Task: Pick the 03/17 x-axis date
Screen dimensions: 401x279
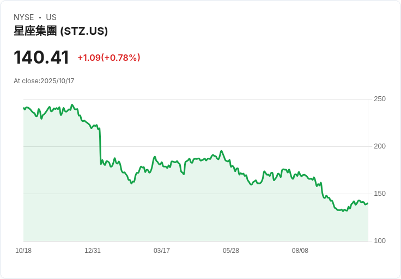Action: click(x=162, y=251)
